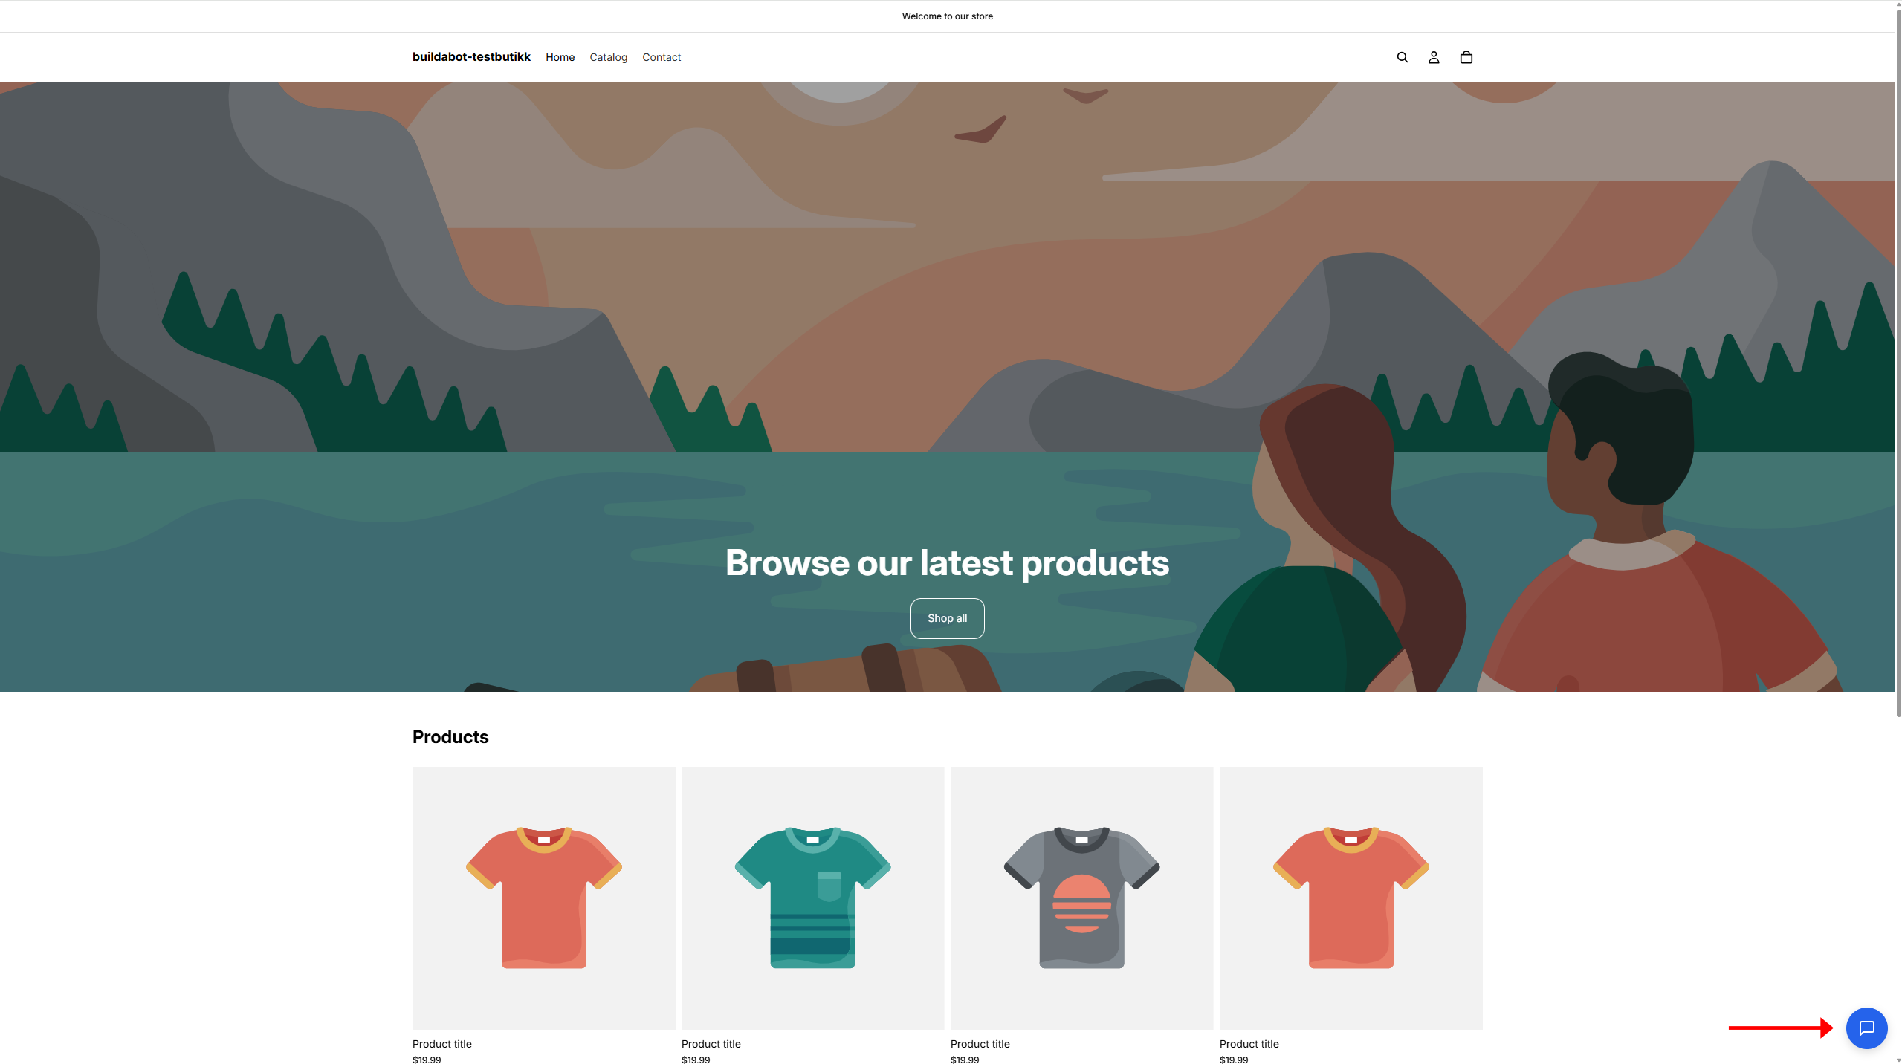
Task: Open the shopping cart icon
Action: point(1466,57)
